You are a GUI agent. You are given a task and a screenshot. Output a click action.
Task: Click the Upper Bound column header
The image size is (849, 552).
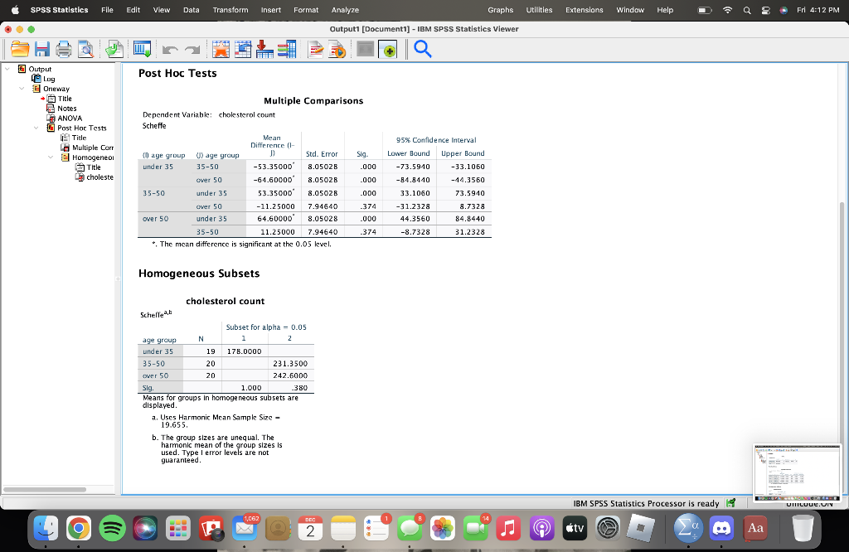(463, 153)
